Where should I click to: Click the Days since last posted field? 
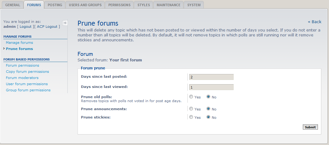(211, 77)
